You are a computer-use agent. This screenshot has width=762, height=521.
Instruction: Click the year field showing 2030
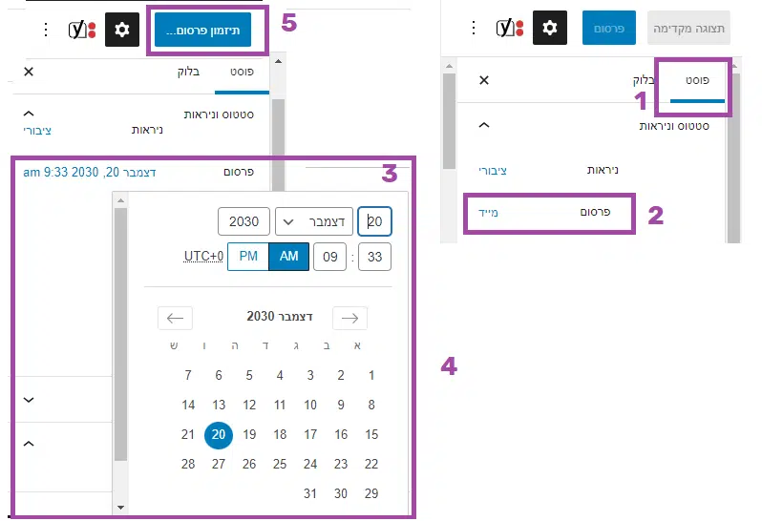click(x=243, y=221)
